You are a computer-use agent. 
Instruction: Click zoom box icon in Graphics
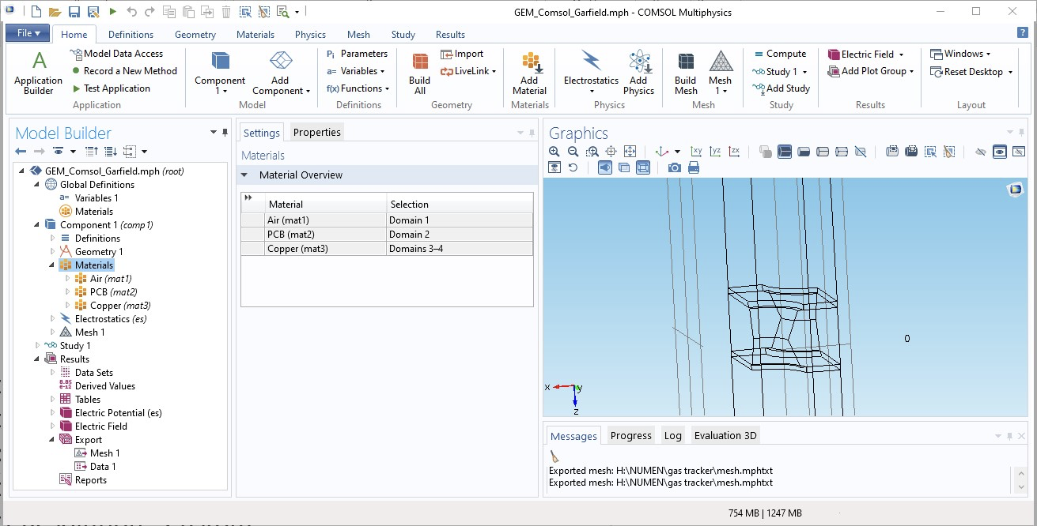pyautogui.click(x=592, y=151)
